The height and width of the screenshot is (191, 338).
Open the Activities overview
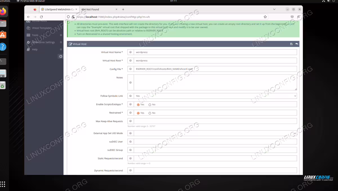coord(5,1)
